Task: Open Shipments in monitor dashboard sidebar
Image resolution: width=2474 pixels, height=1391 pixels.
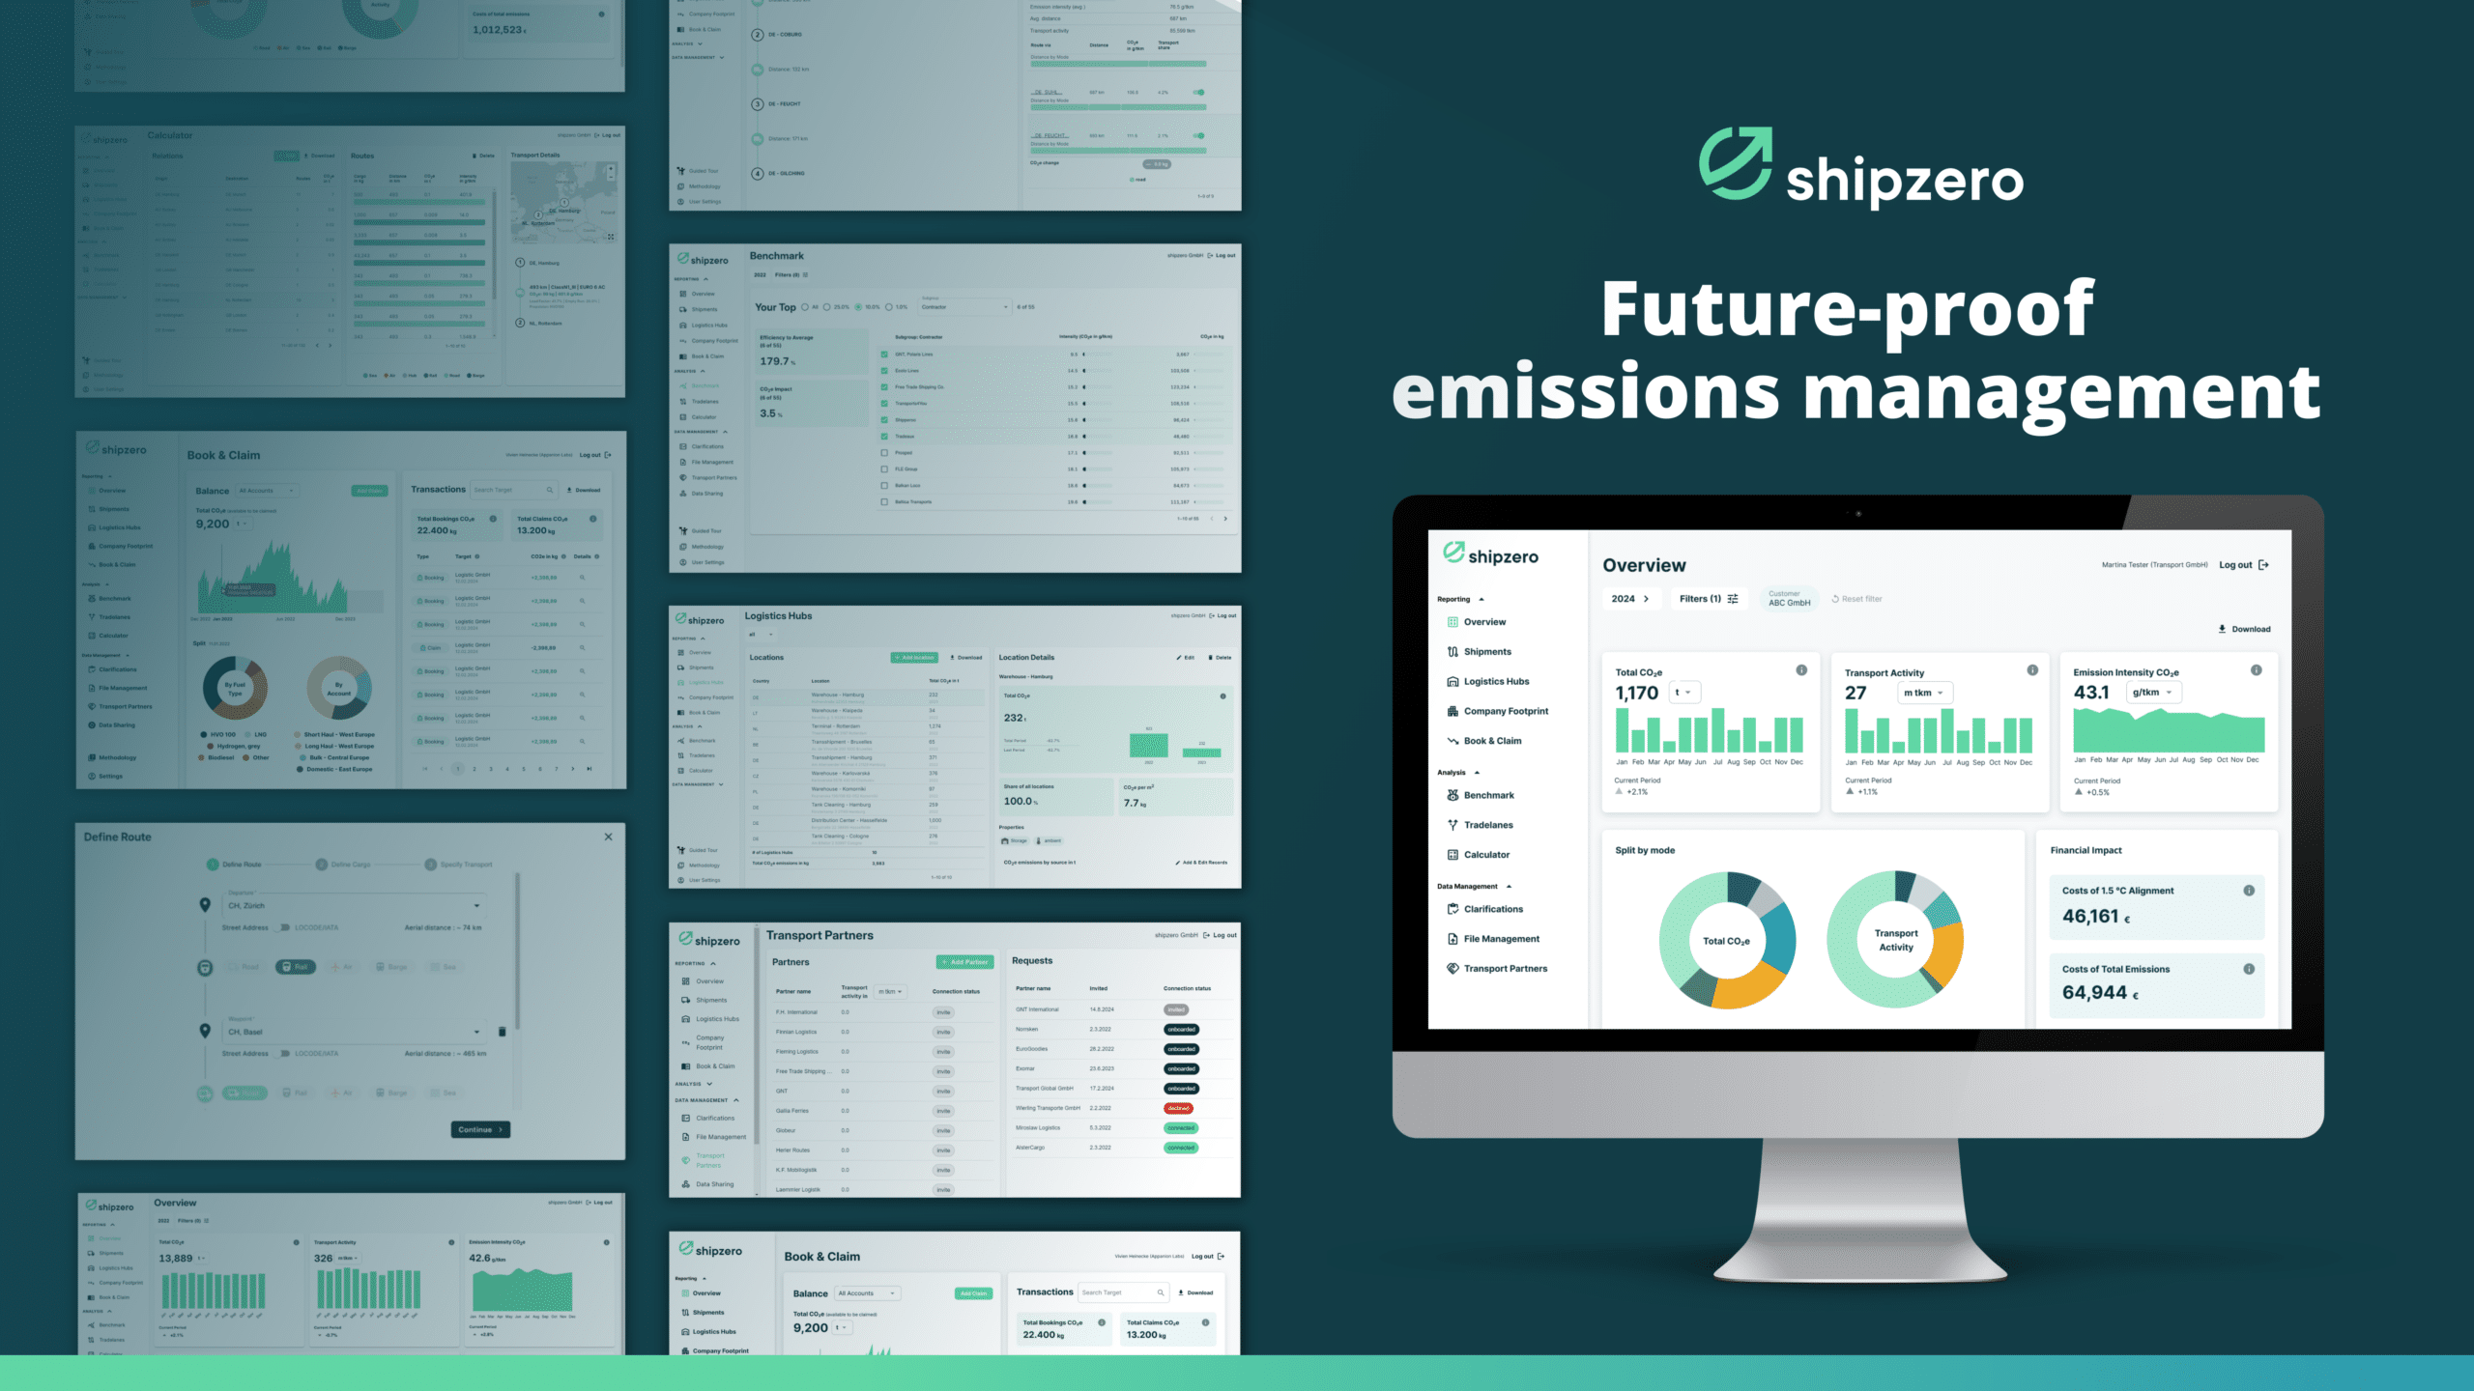Action: pyautogui.click(x=1487, y=652)
